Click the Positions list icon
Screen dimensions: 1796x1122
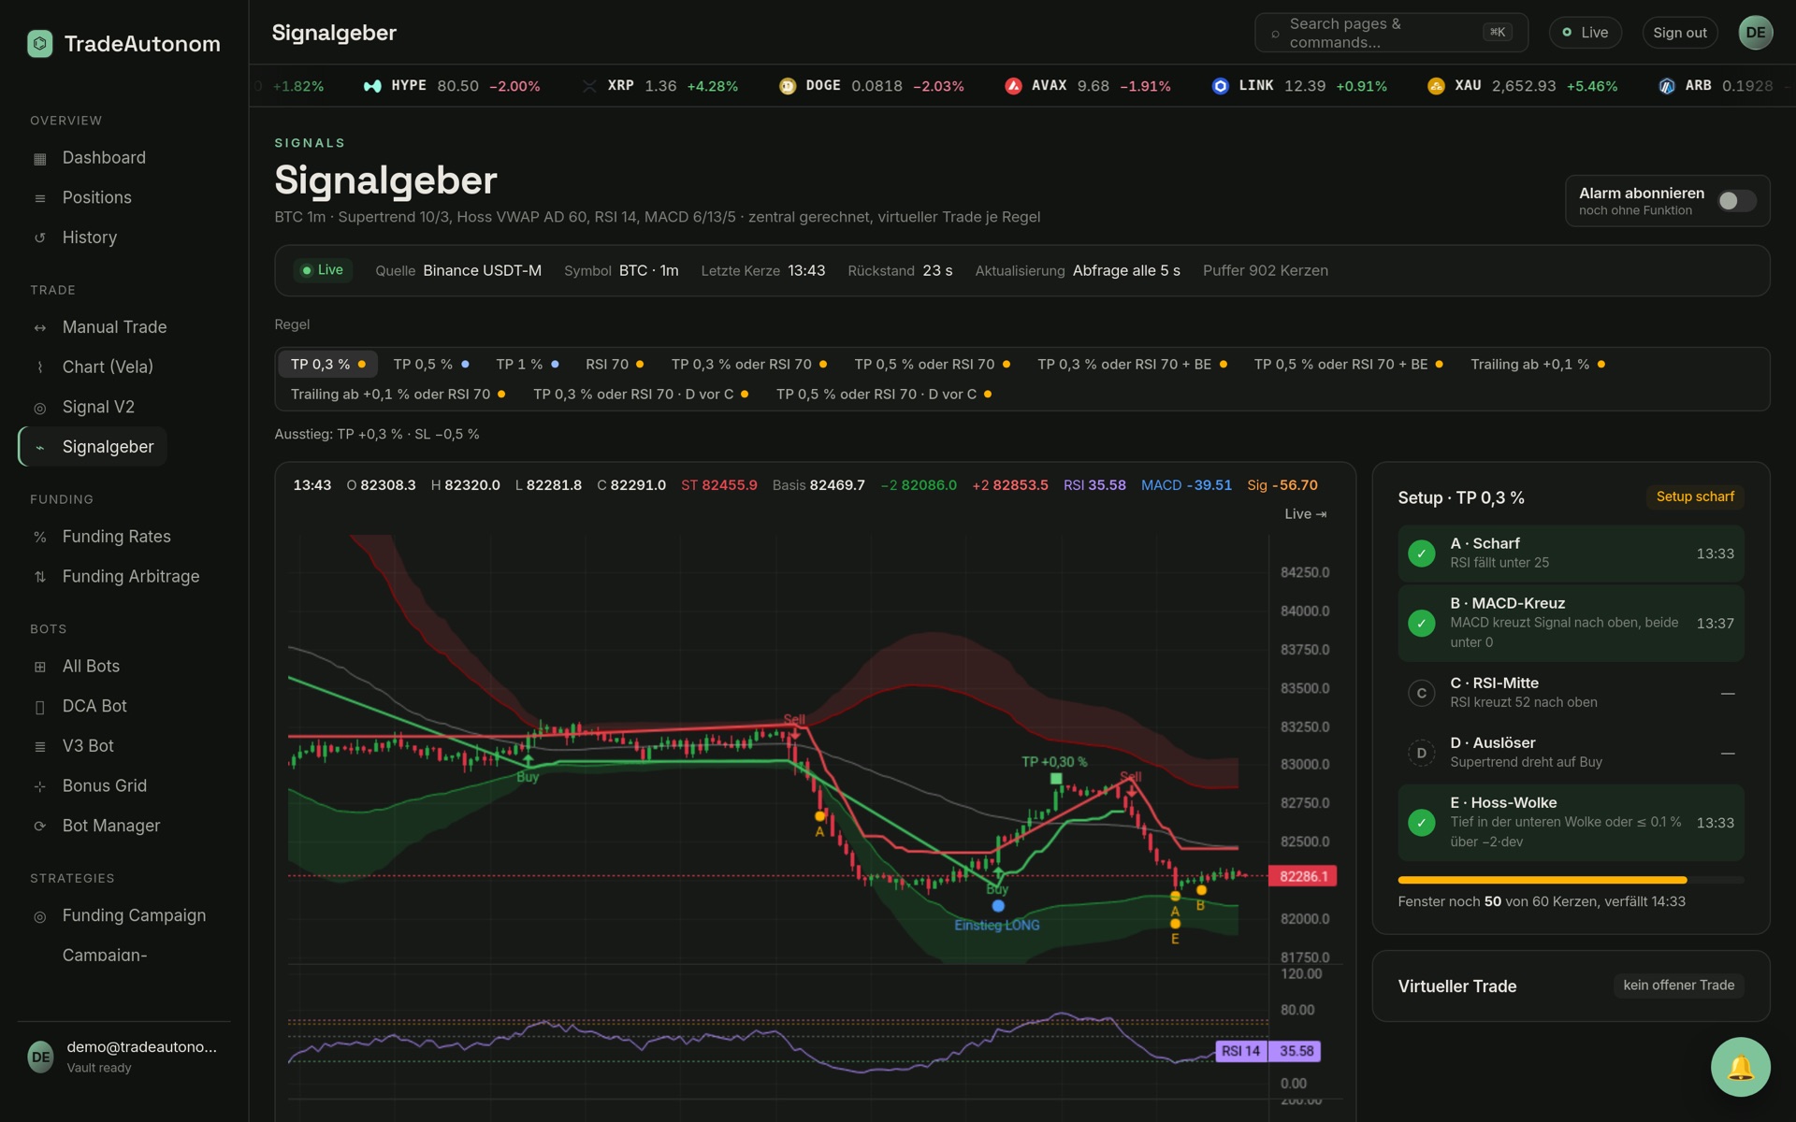coord(39,198)
